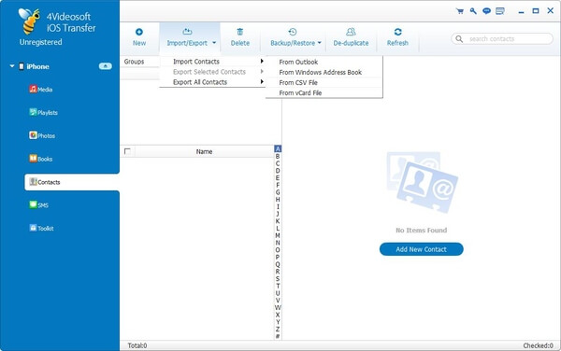
Task: Jump to letter S in index
Action: 278,278
